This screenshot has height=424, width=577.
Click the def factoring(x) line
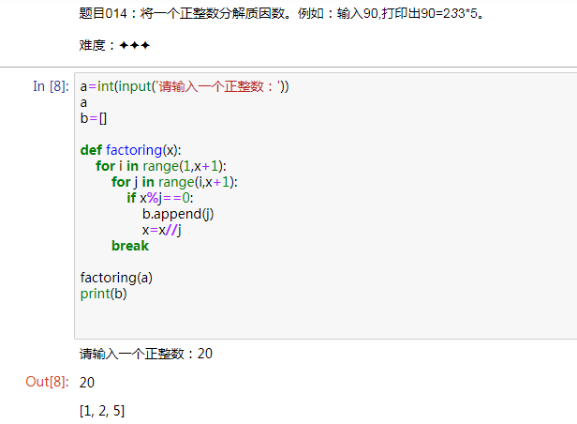point(130,150)
